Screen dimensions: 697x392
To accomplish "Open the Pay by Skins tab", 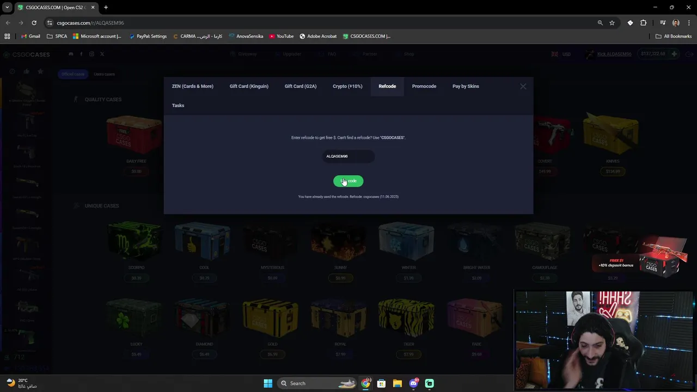I will pos(466,86).
